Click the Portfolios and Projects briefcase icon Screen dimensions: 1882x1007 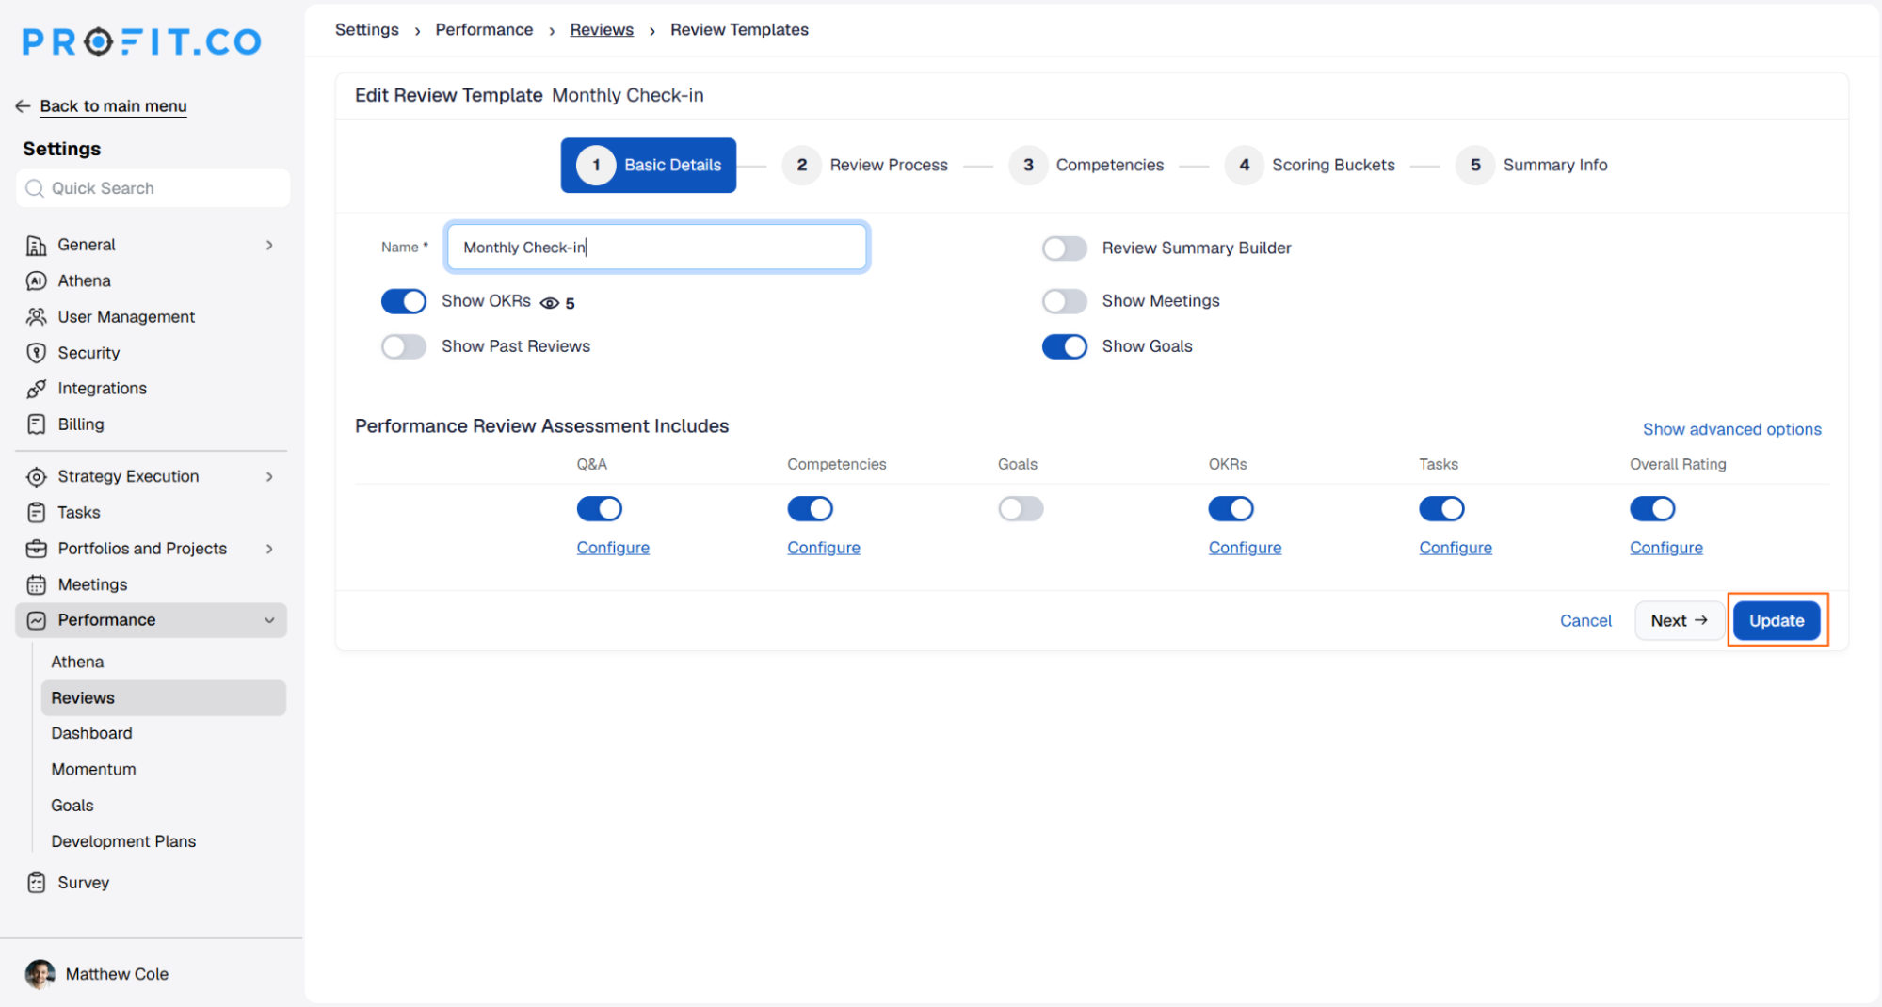36,549
